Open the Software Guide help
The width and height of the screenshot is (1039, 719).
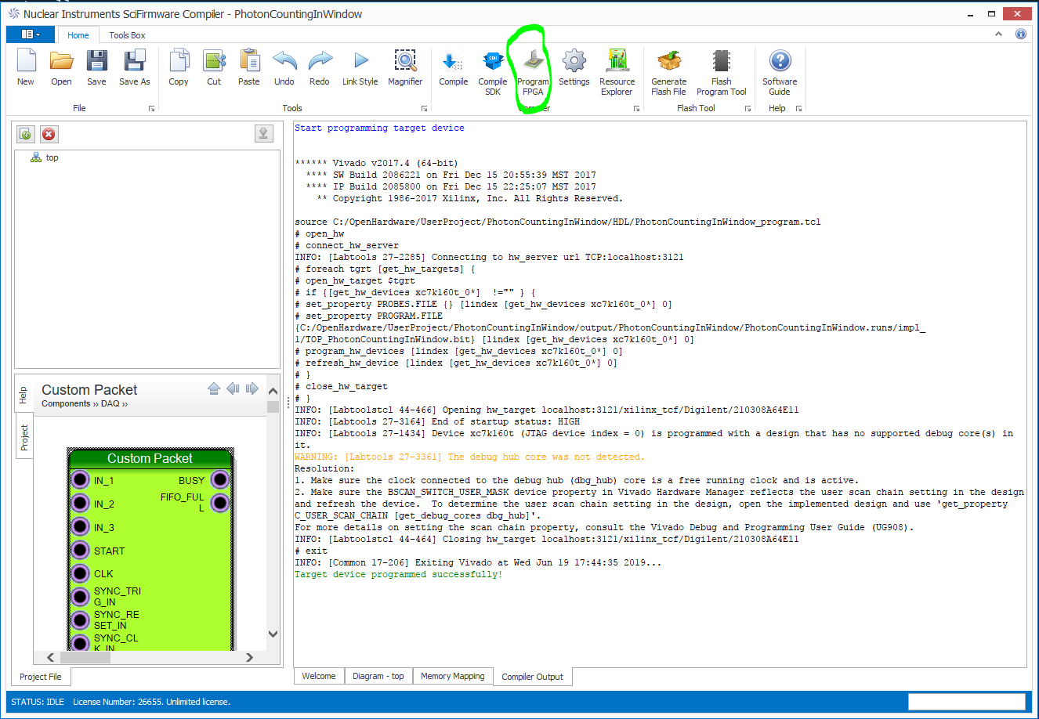[x=780, y=73]
